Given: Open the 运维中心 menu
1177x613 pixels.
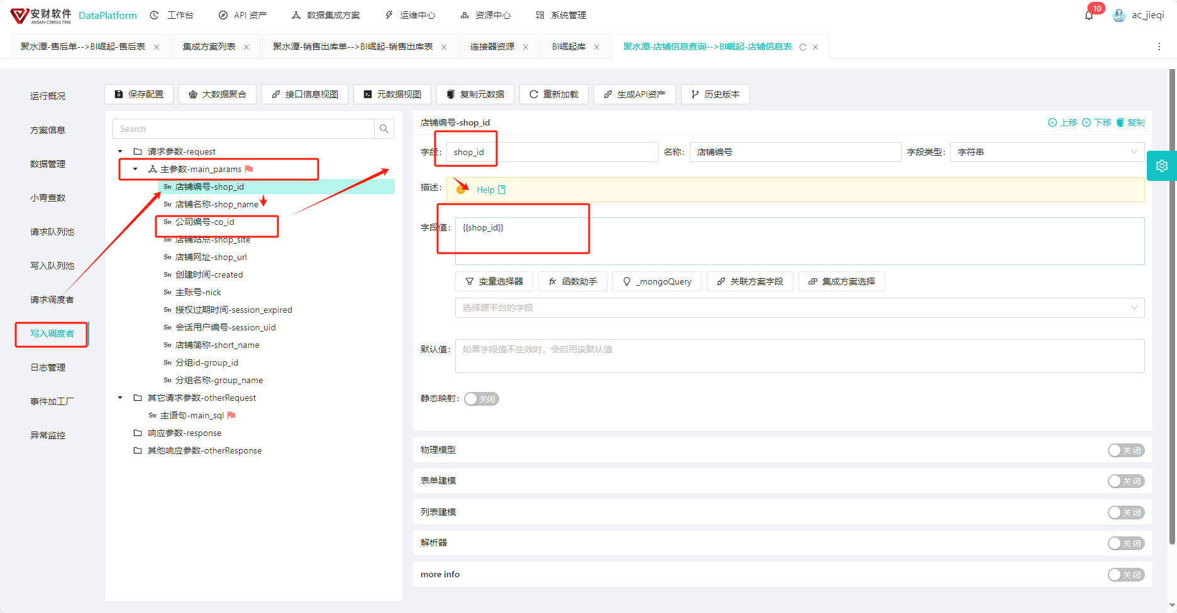Looking at the screenshot, I should (410, 15).
